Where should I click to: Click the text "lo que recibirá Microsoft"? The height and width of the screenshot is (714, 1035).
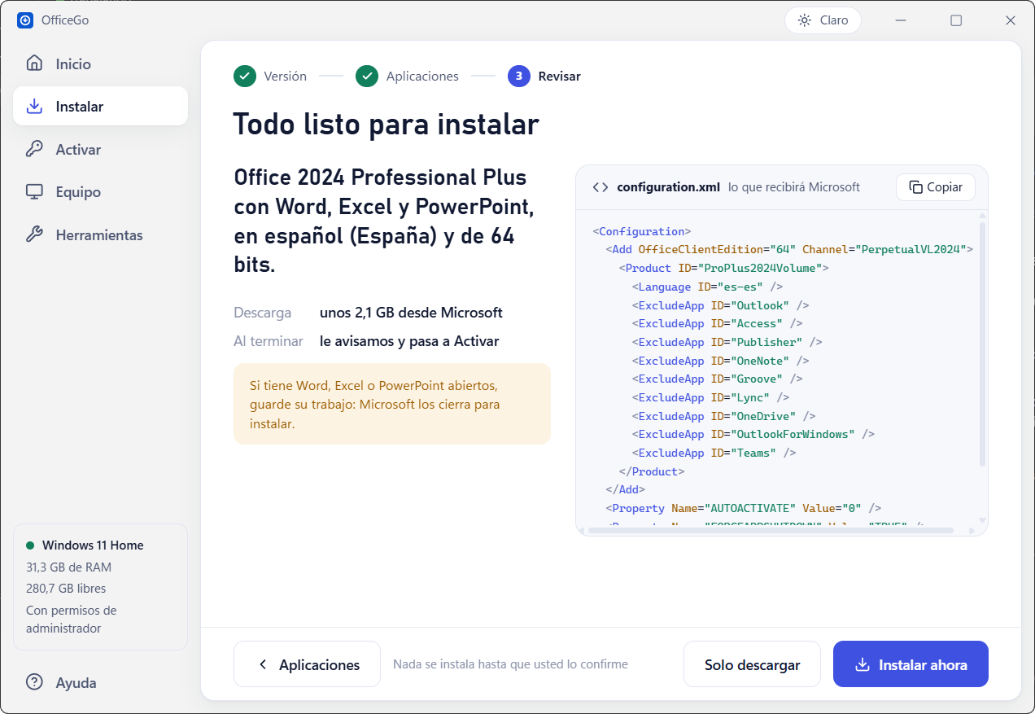point(794,187)
